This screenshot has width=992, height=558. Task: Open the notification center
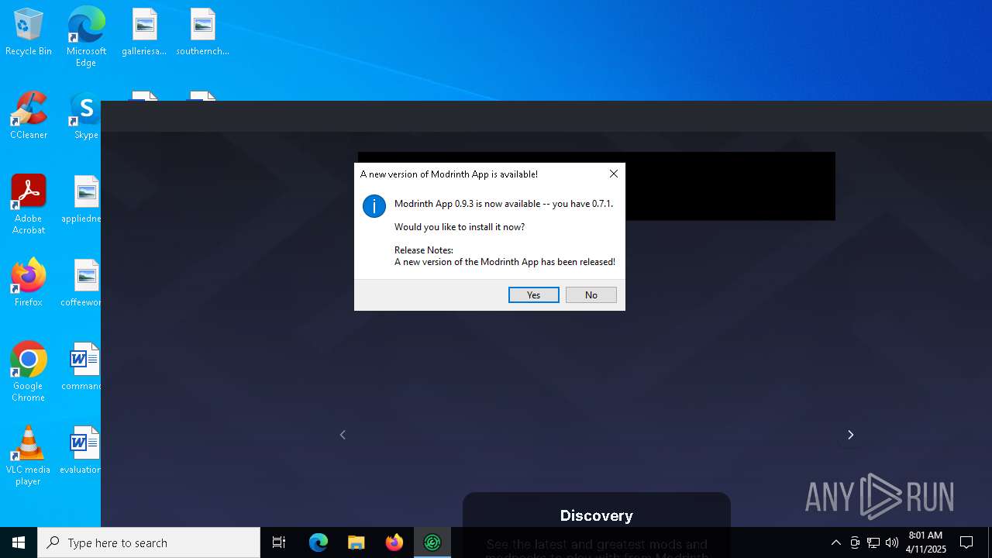pos(966,542)
